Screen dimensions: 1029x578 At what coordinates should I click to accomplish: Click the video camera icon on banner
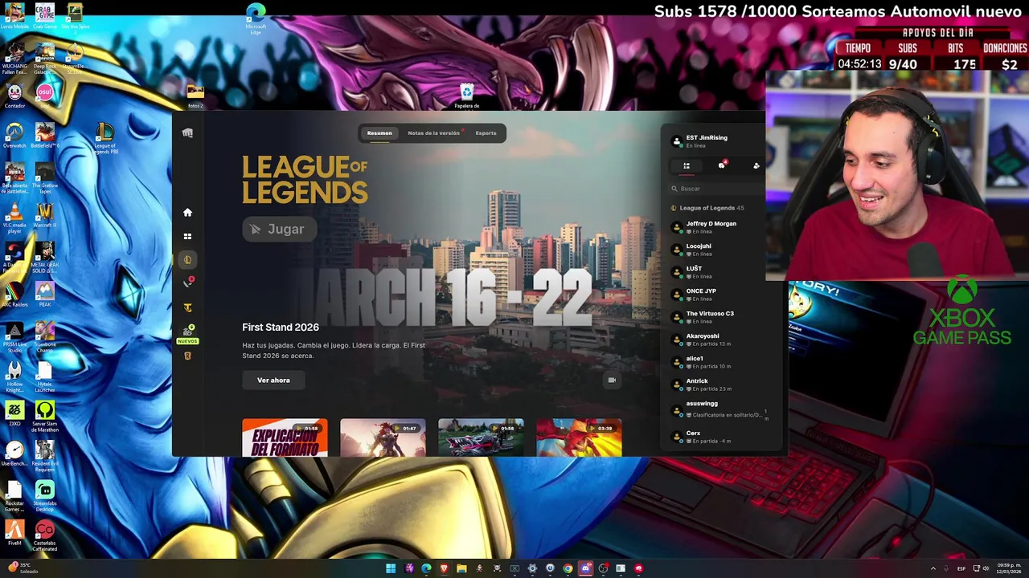coord(612,381)
